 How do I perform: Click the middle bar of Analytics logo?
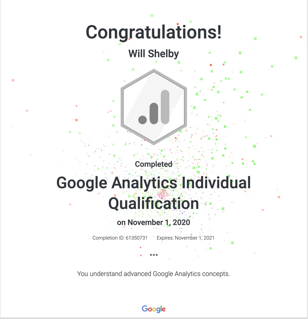(x=154, y=113)
